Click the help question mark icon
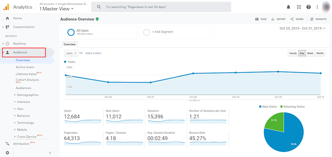332x157 pixels. [308, 7]
